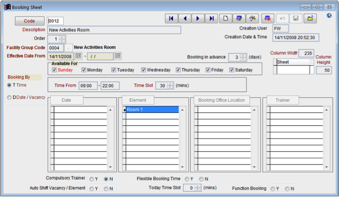Uncheck the Sunday checkbox
The height and width of the screenshot is (197, 339).
tap(54, 70)
